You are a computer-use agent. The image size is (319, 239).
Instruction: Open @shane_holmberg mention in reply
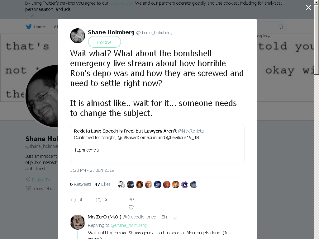(x=129, y=225)
